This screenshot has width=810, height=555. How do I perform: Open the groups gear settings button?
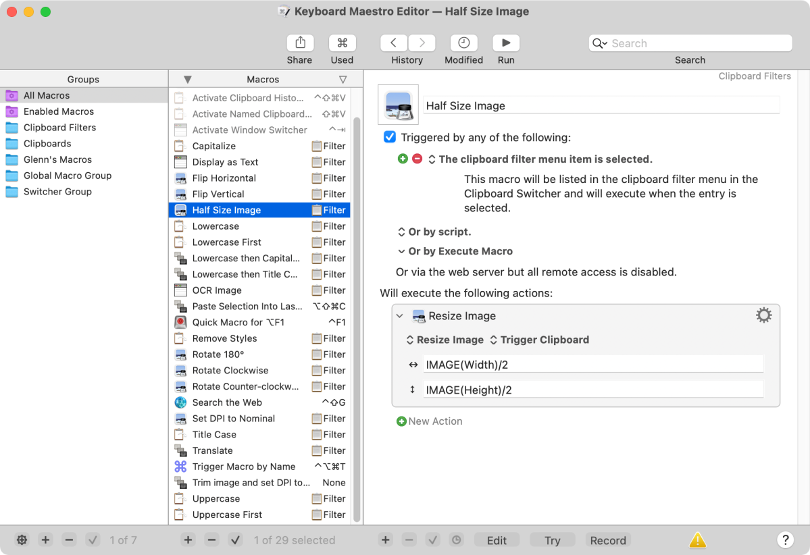(x=22, y=540)
